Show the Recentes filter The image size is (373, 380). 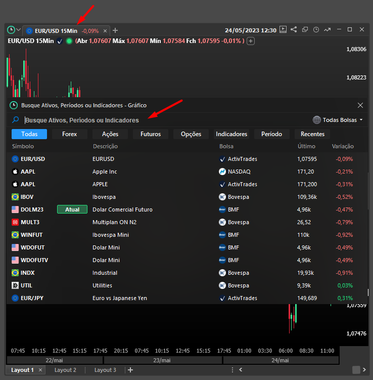pos(312,134)
